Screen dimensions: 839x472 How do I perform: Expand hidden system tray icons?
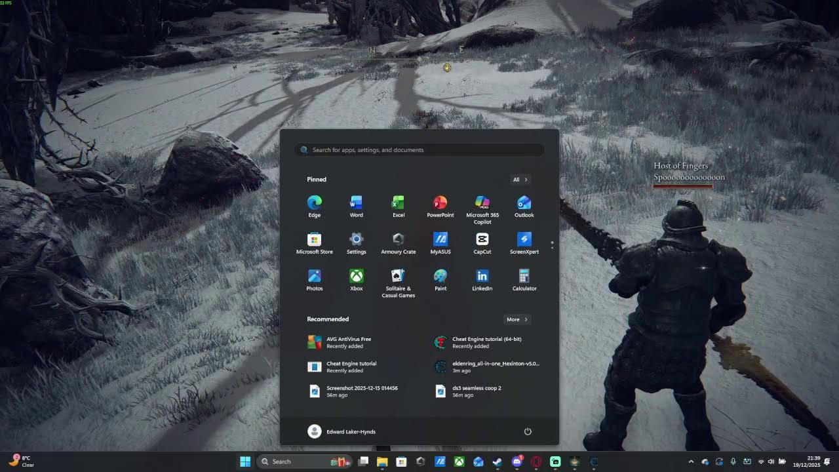click(x=691, y=462)
